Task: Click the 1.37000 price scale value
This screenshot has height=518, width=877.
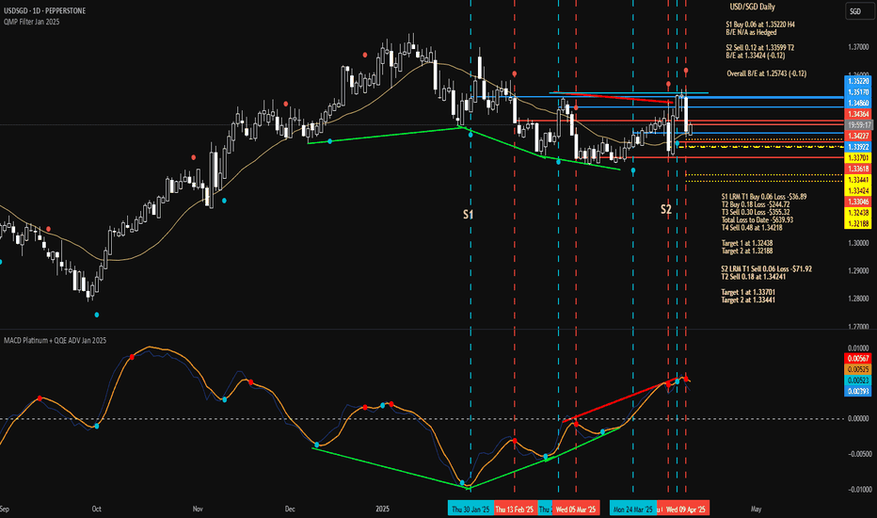Action: [x=858, y=47]
